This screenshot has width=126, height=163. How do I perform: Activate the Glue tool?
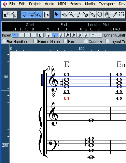(x=93, y=15)
